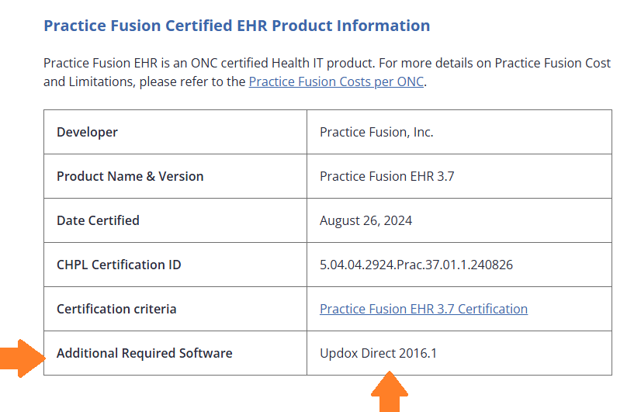Select the Developer row label
Screen dimensions: 641x412
click(87, 132)
